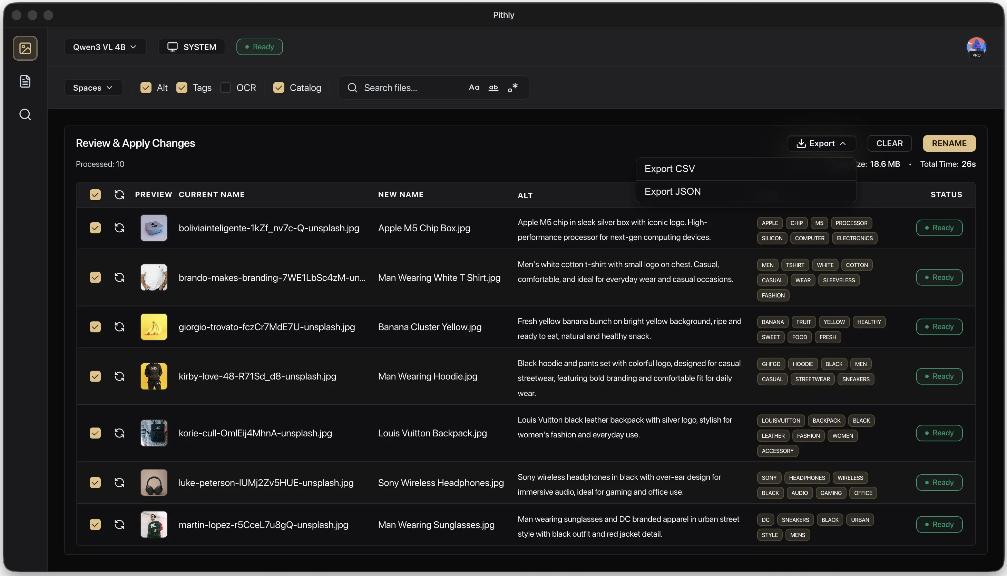Open the image library icon in sidebar

click(25, 48)
